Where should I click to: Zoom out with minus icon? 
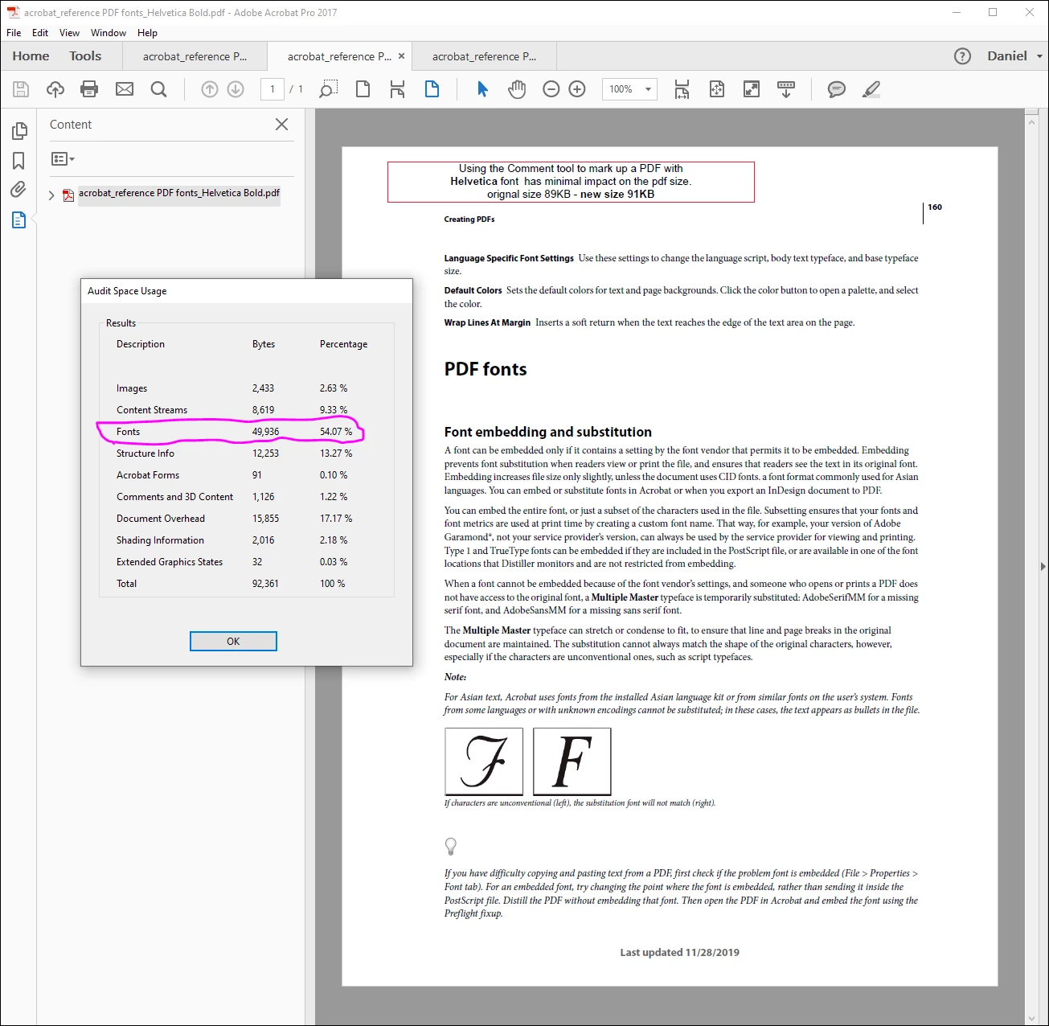click(551, 89)
